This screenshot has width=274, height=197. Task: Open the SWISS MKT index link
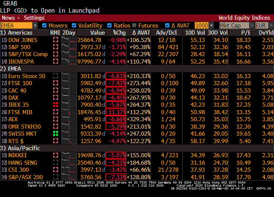[23, 134]
